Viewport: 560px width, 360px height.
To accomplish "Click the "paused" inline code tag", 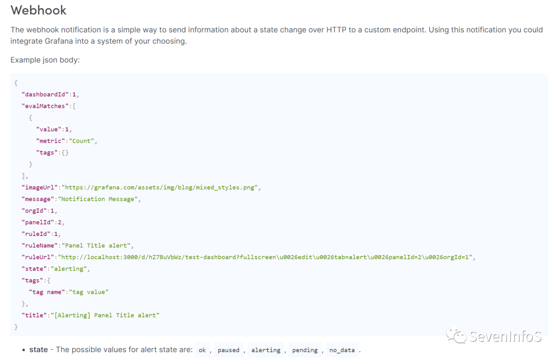I will [228, 350].
